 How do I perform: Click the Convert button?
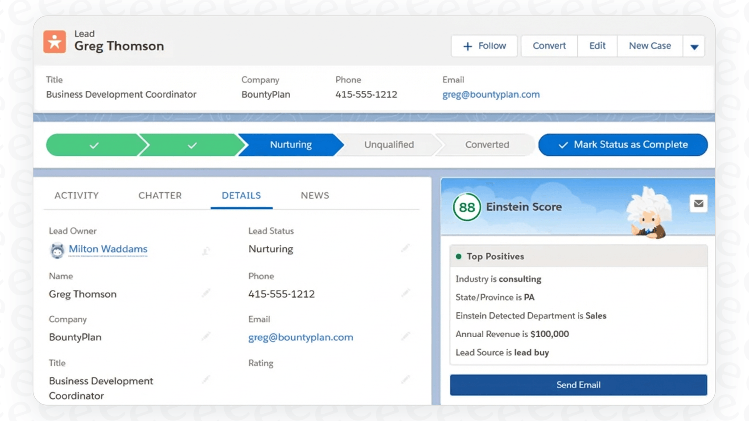click(549, 46)
